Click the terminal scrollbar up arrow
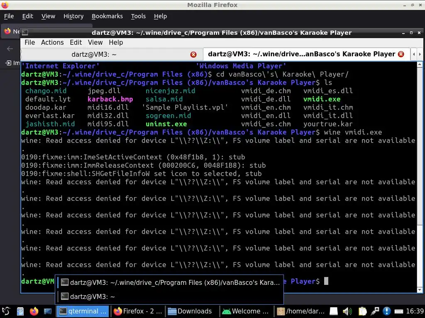The height and width of the screenshot is (318, 425). 420,64
